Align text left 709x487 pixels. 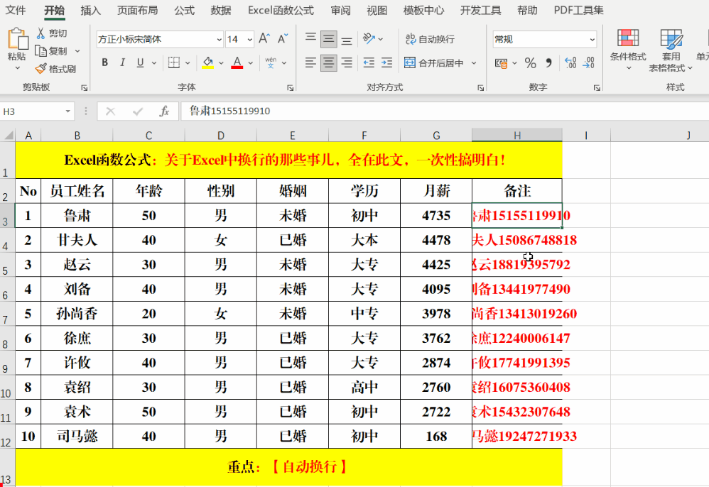310,62
